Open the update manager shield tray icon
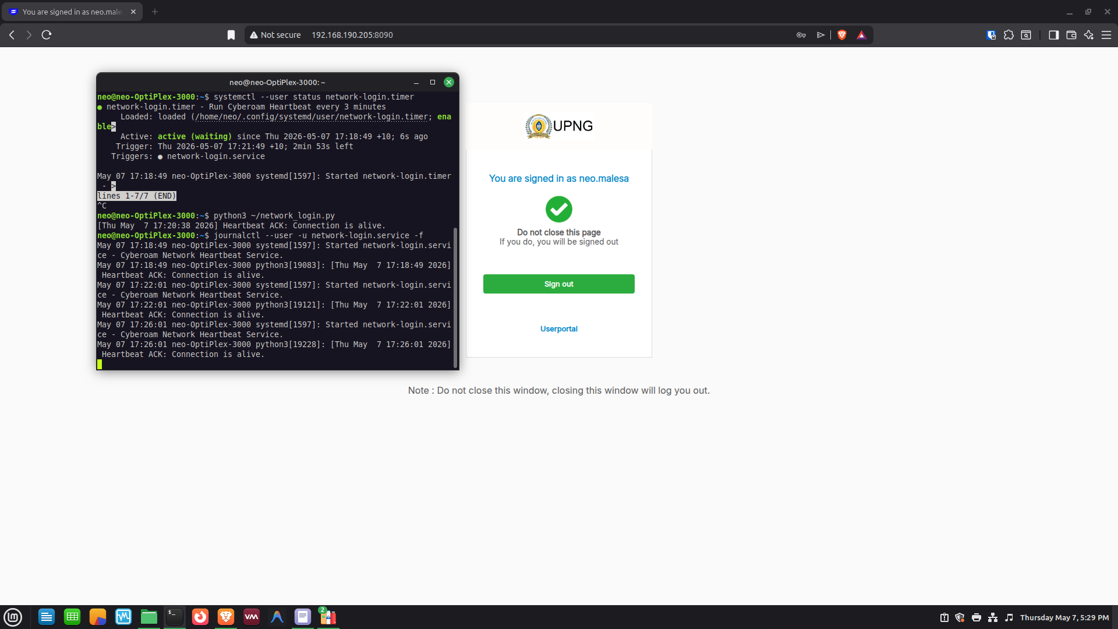This screenshot has width=1118, height=629. 960,618
